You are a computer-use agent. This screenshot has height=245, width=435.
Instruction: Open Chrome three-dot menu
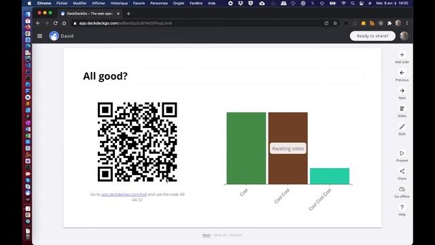[x=407, y=23]
